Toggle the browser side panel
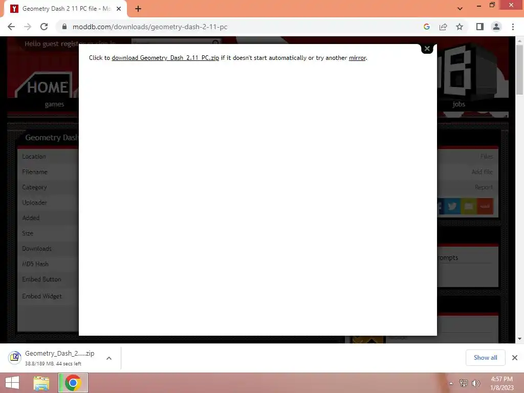 (480, 27)
